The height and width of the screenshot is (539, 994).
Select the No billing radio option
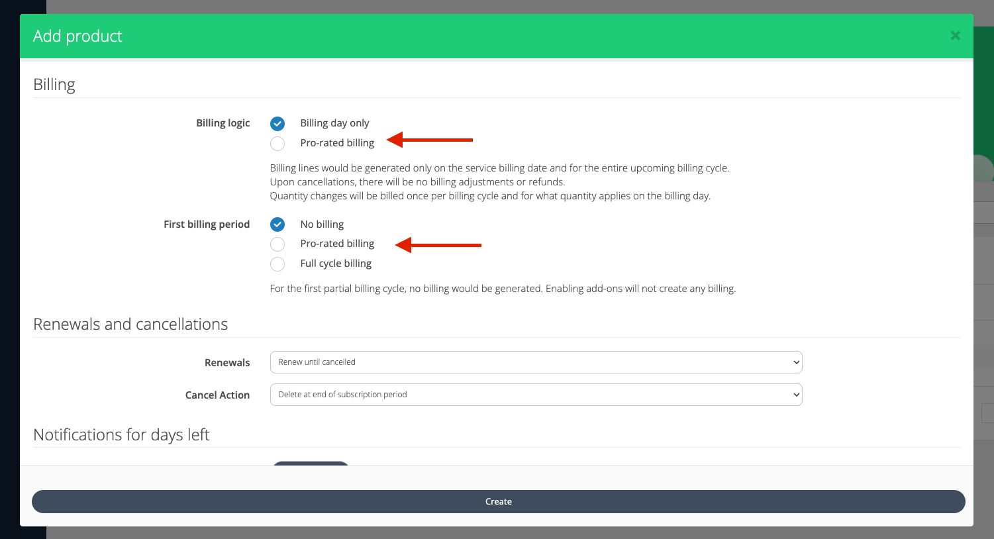tap(277, 224)
